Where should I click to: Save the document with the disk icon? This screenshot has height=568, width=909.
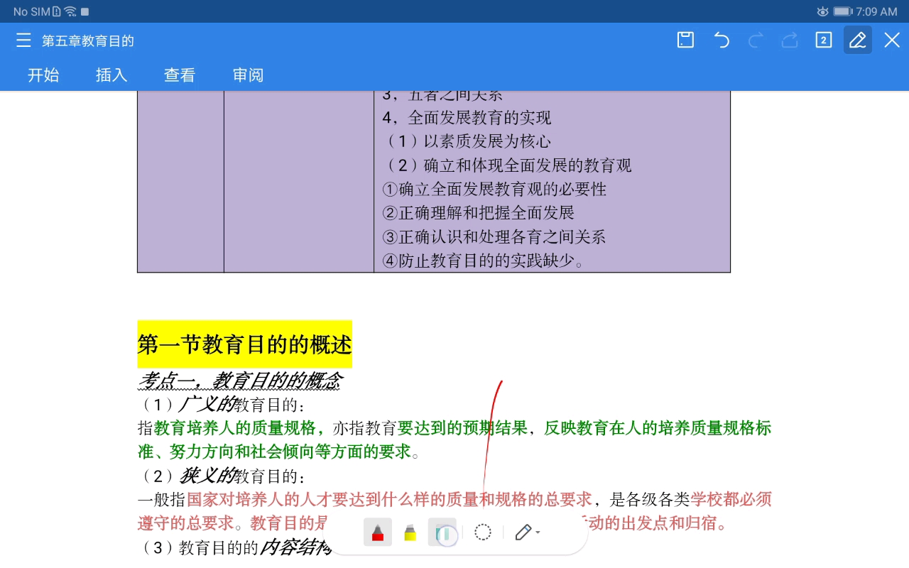[x=685, y=40]
